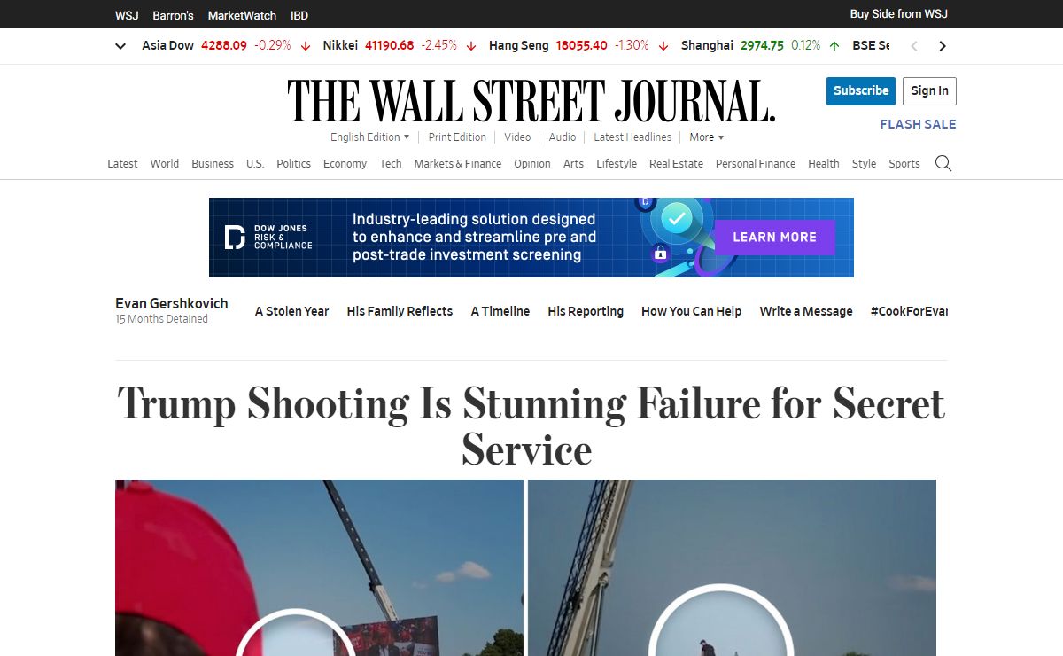Viewport: 1063px width, 656px height.
Task: Open Latest Headlines link
Action: (x=632, y=137)
